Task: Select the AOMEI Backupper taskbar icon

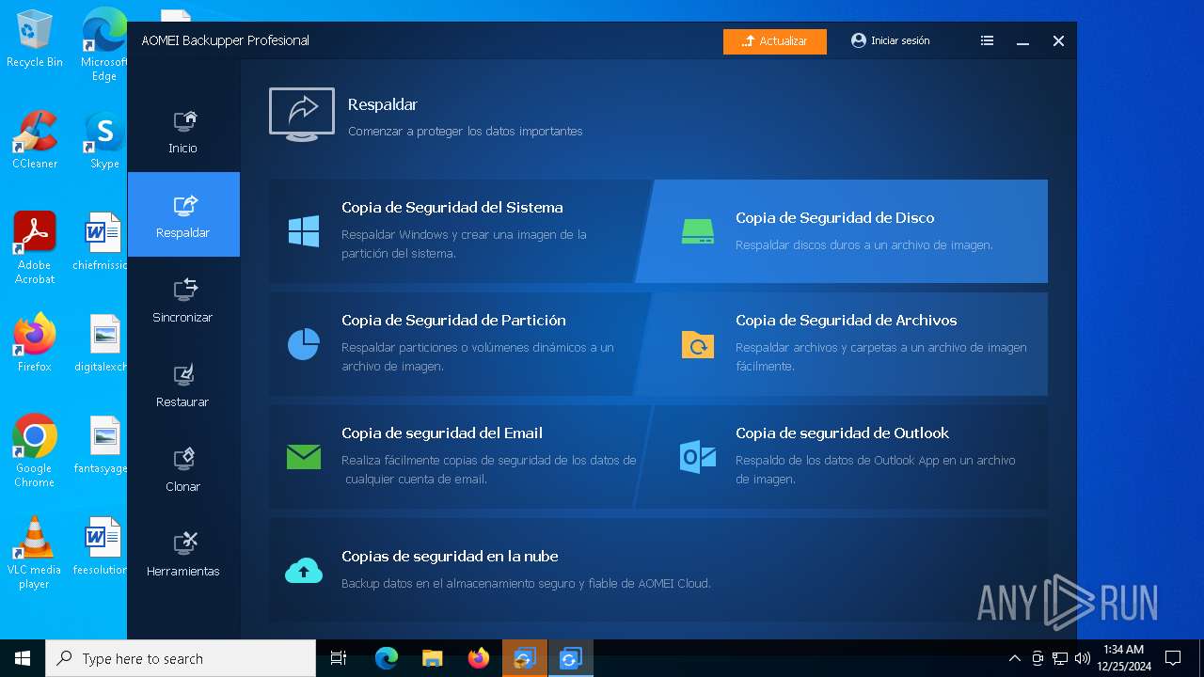Action: (570, 658)
